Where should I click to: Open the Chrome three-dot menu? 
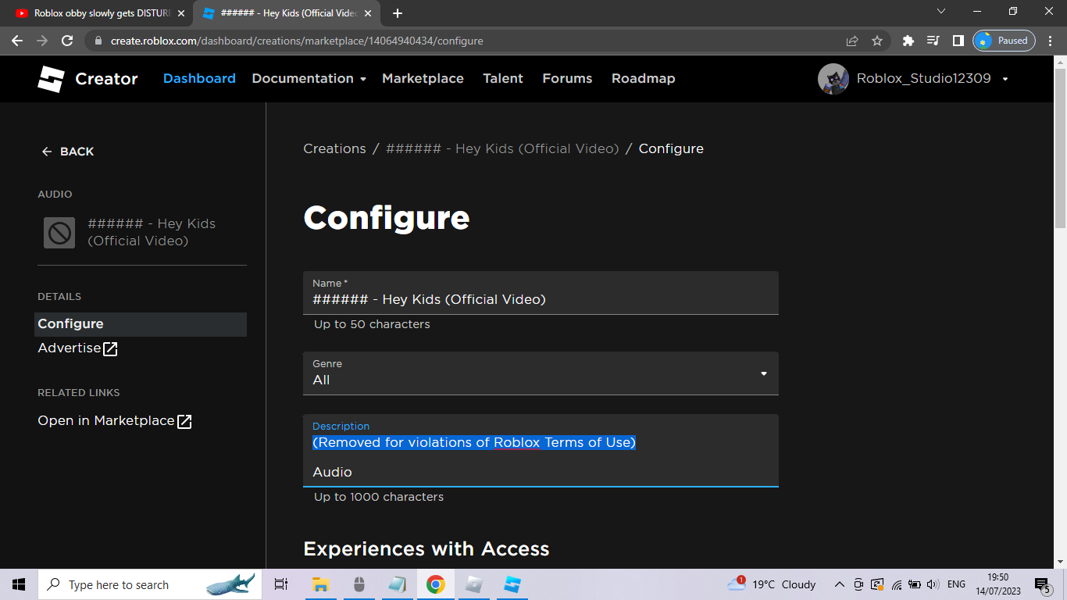(1051, 41)
